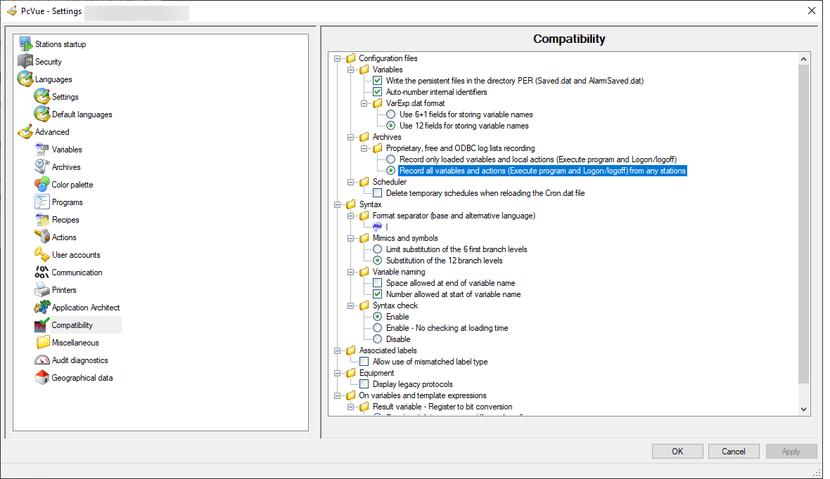The width and height of the screenshot is (830, 479).
Task: Select Use 6+1 fields for variable names
Action: pyautogui.click(x=390, y=114)
